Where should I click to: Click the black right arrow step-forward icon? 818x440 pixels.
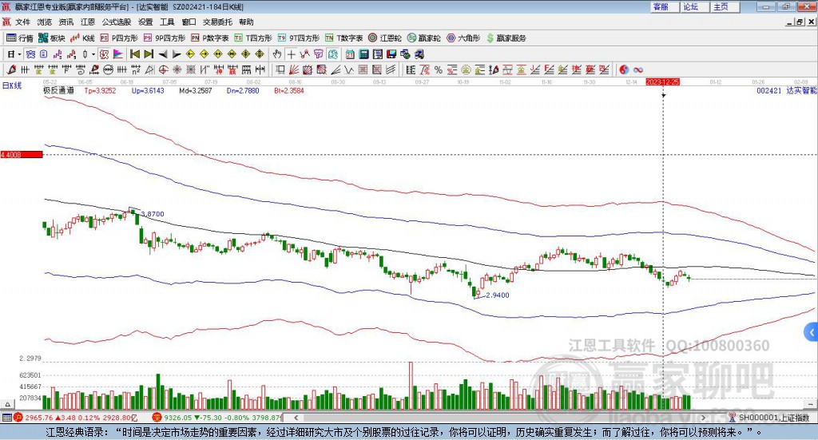pos(177,54)
